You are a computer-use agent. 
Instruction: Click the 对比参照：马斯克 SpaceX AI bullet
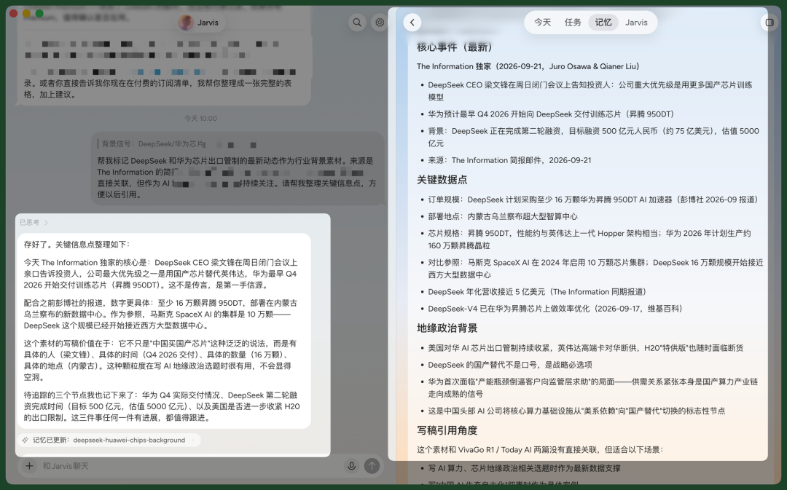click(595, 269)
